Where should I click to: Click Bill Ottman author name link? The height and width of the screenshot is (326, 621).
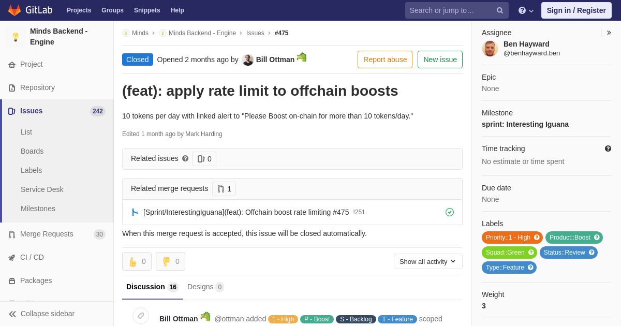click(275, 60)
